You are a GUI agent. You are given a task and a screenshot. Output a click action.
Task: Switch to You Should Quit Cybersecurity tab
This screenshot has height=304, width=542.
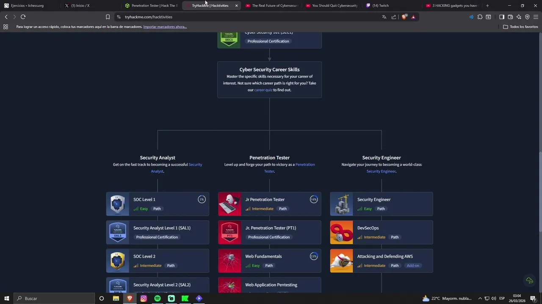(x=332, y=5)
